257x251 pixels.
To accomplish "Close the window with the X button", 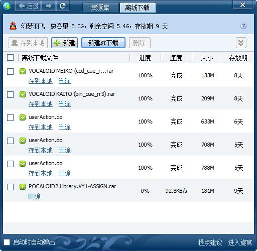I will pyautogui.click(x=242, y=5).
